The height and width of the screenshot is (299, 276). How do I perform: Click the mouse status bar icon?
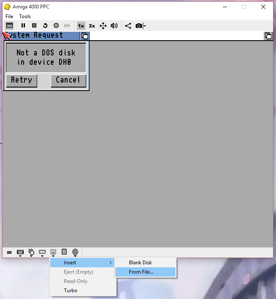(31, 252)
